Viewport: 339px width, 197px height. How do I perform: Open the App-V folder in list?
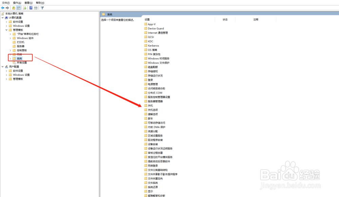pyautogui.click(x=152, y=24)
